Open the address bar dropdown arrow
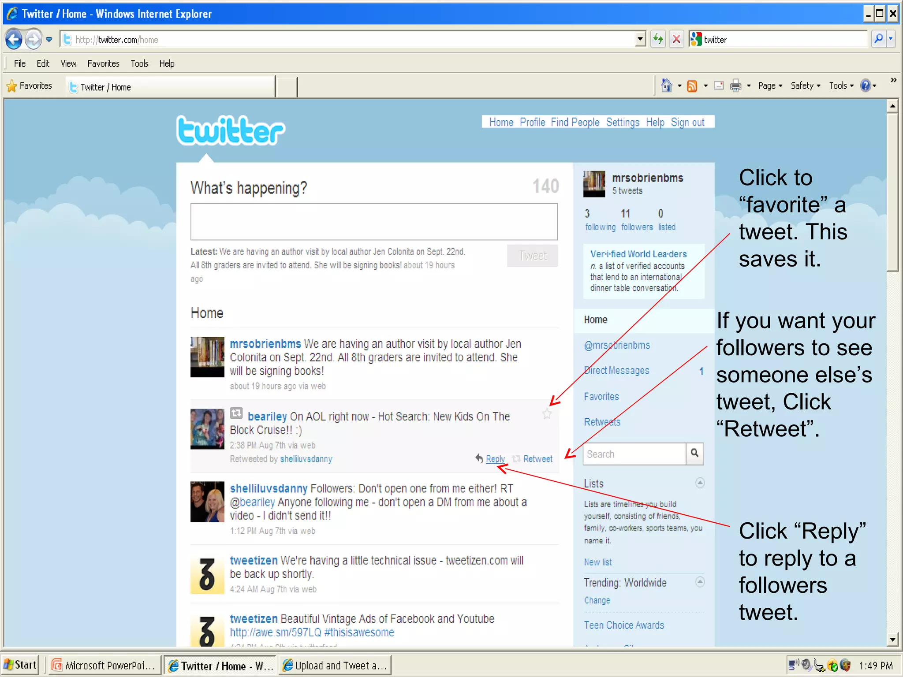Viewport: 903px width, 677px height. click(640, 40)
